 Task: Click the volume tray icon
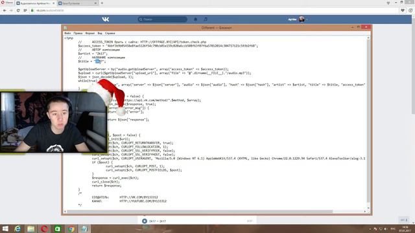(386, 228)
